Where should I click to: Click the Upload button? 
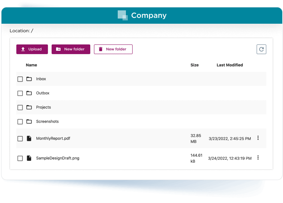click(x=32, y=49)
